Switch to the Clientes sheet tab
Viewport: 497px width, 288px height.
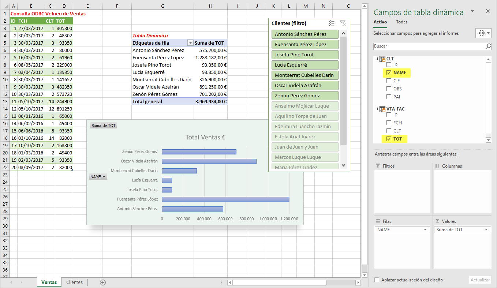point(74,282)
